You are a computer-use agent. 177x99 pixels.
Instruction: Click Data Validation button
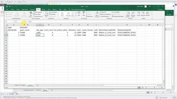(x=105, y=16)
